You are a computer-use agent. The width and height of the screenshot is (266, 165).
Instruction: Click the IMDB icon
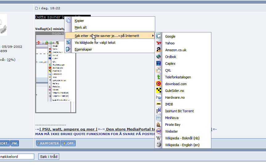(x=159, y=104)
